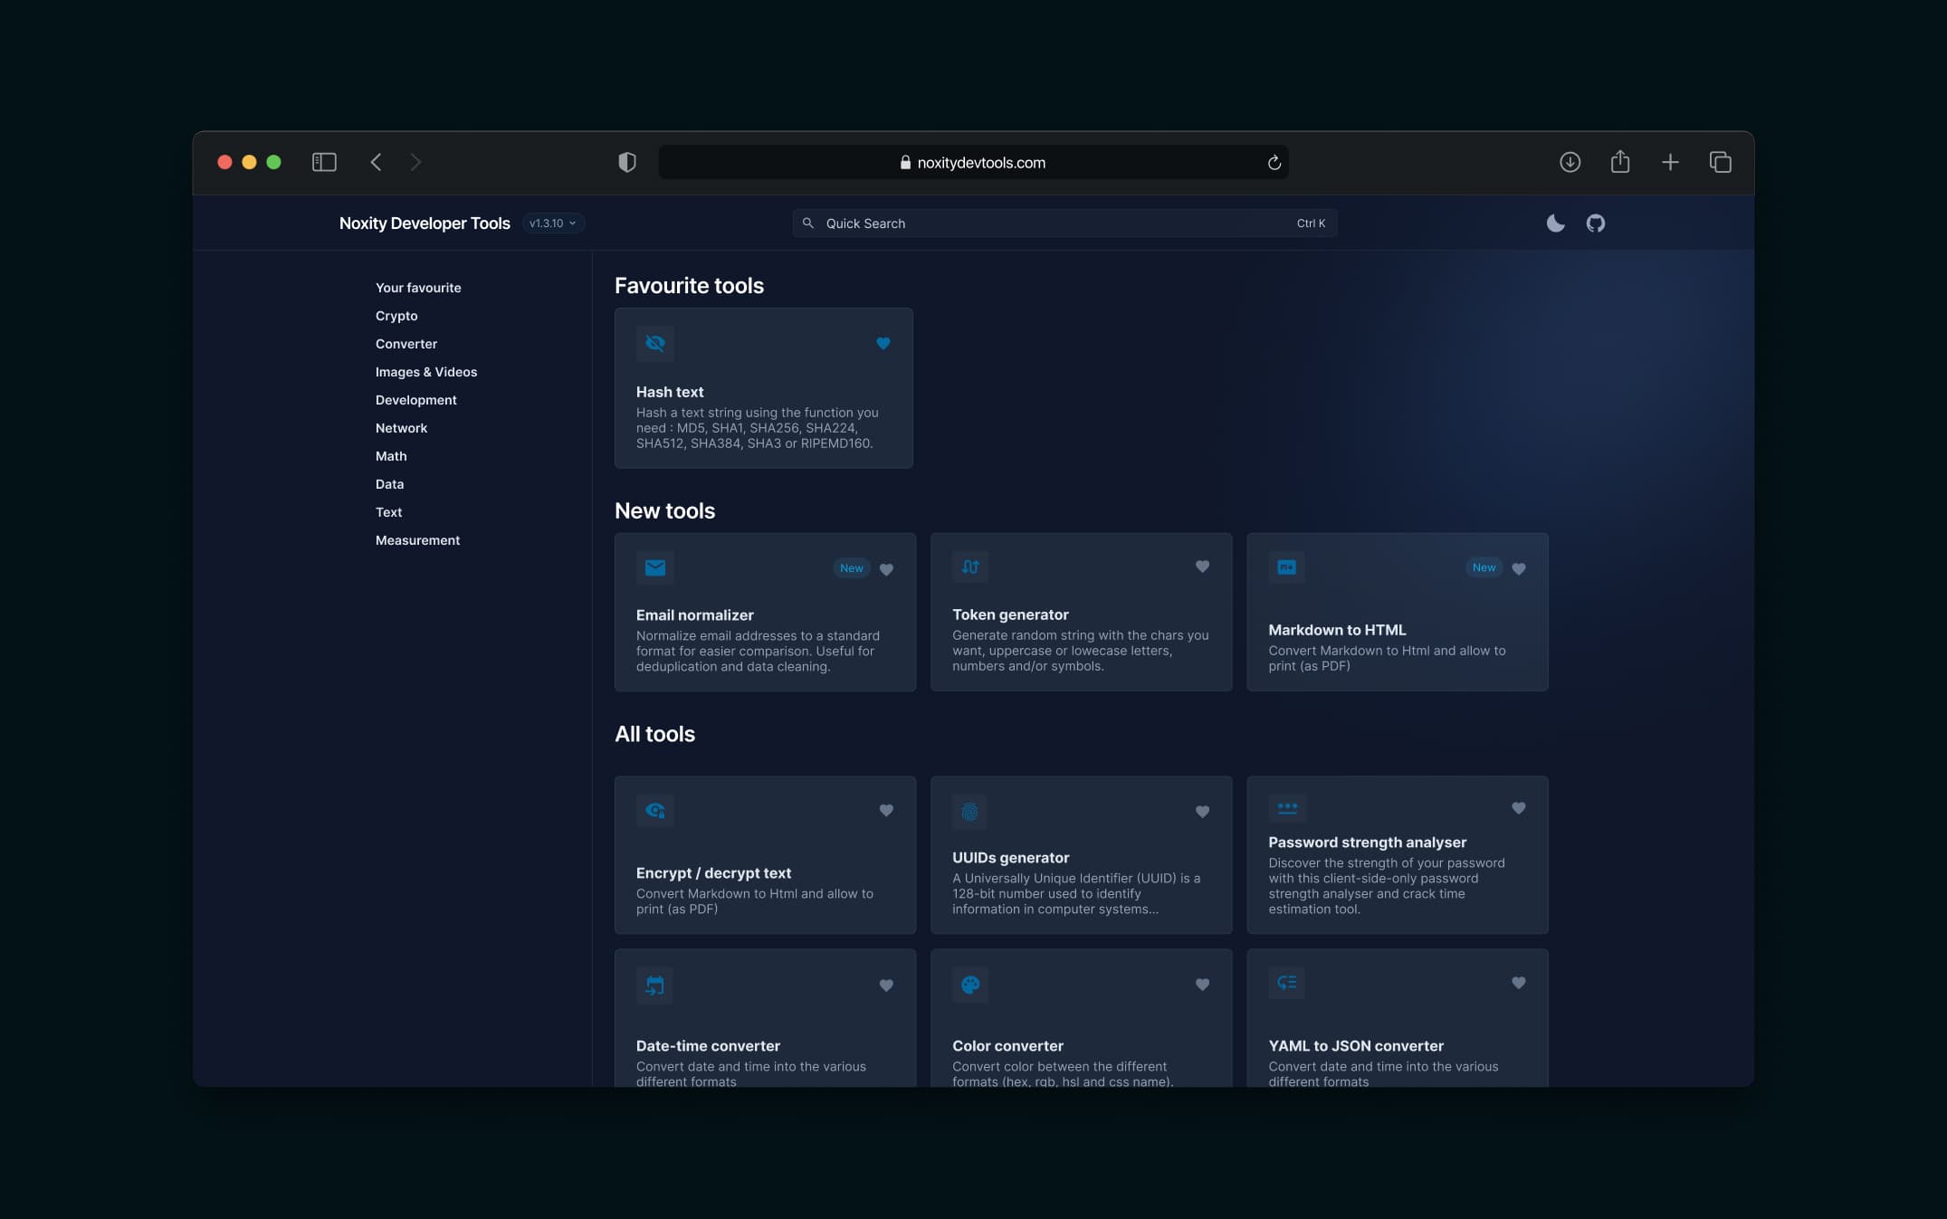This screenshot has width=1947, height=1219.
Task: Open the Color converter title
Action: click(1007, 1046)
